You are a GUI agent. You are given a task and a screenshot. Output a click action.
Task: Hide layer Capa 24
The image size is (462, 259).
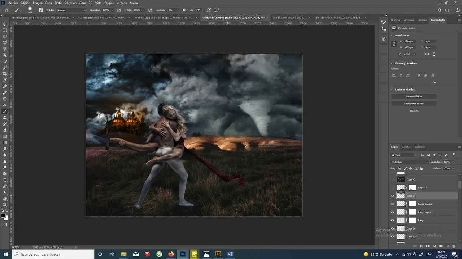coord(393,228)
